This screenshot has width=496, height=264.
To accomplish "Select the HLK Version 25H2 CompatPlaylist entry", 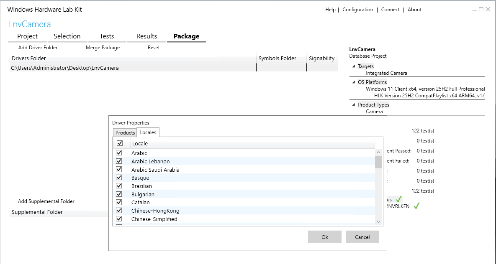I will (x=429, y=96).
